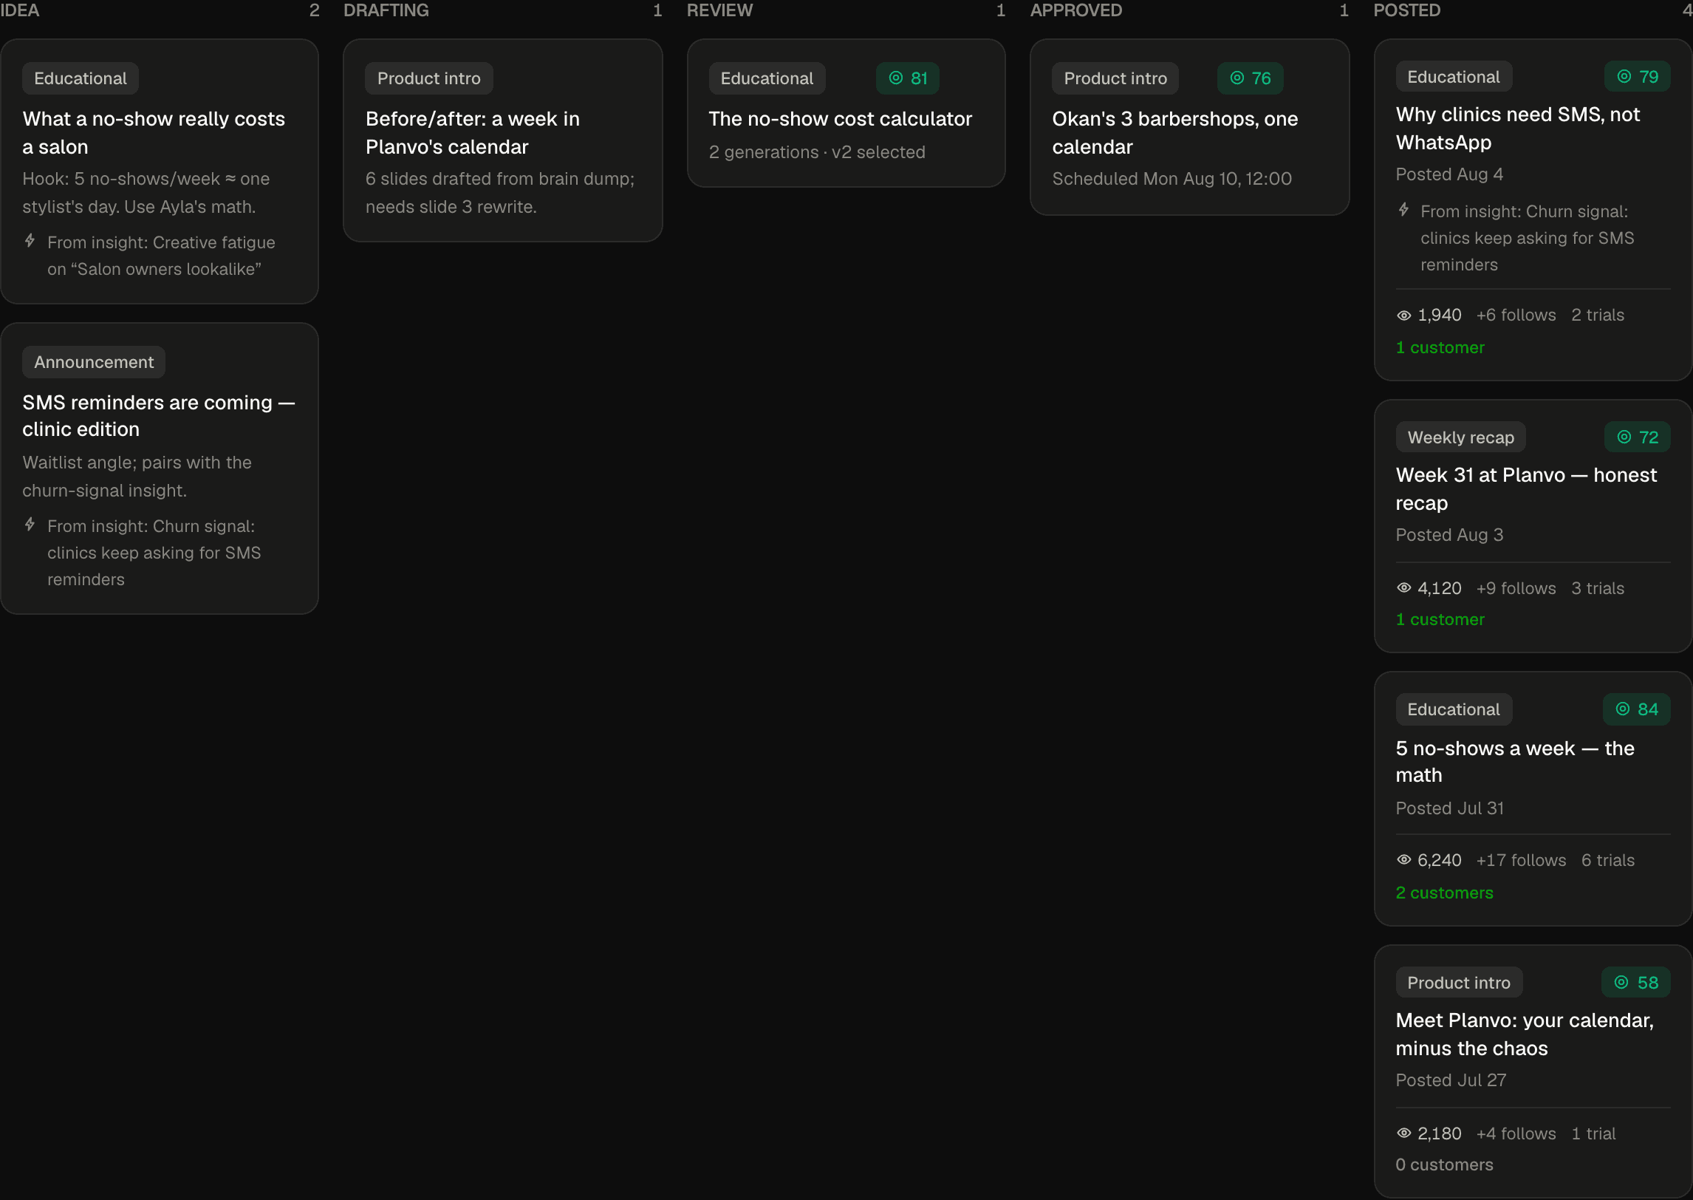Image resolution: width=1693 pixels, height=1200 pixels.
Task: Click '1 trial' stat
Action: (1593, 1133)
